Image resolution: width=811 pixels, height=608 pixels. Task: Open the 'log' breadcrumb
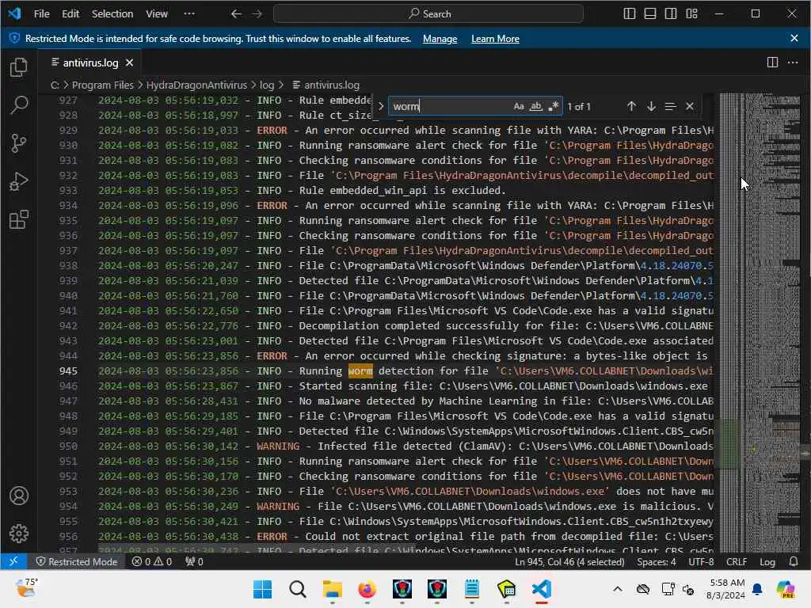point(267,85)
